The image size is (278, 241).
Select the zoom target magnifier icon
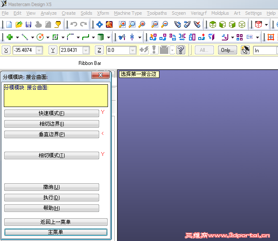tap(132, 24)
